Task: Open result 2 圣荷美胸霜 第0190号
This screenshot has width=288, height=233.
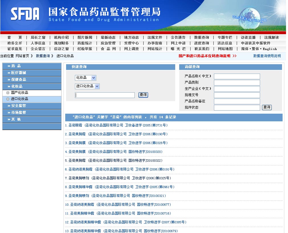Action: [116, 134]
